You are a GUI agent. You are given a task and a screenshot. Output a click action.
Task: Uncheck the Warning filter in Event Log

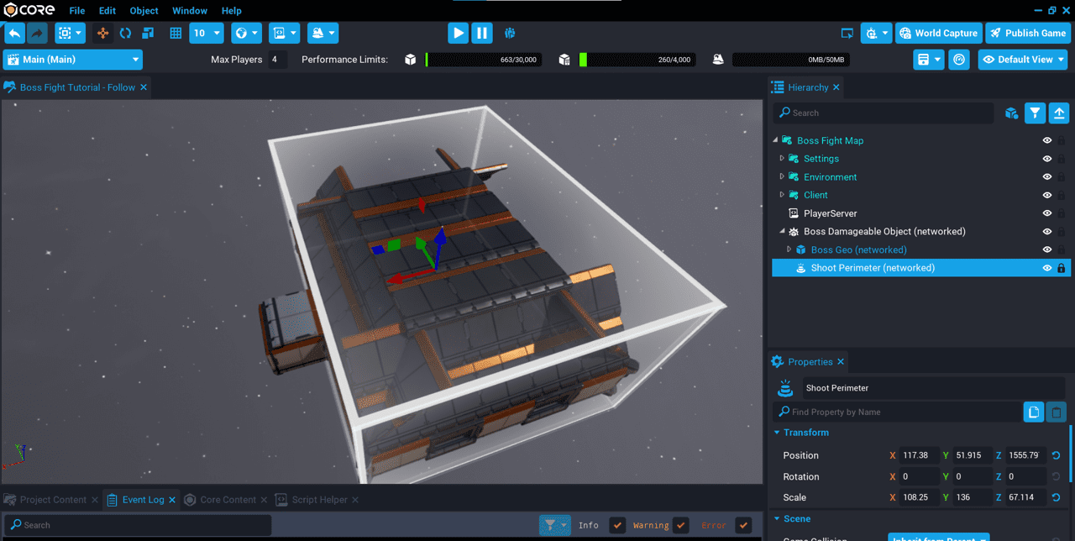680,525
